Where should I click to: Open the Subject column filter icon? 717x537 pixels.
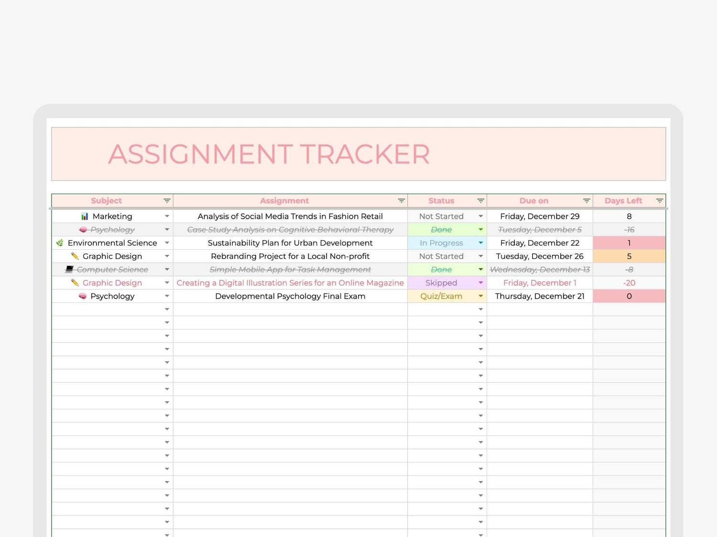click(x=167, y=201)
